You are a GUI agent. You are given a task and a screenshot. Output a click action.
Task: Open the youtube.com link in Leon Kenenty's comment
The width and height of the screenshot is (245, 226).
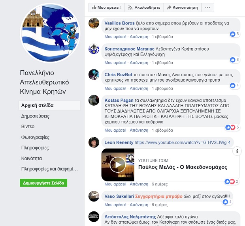[182, 142]
